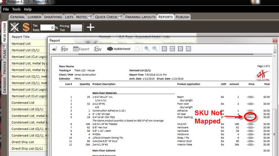Click the orange dollar sign pricing icon
Screen dimensions: 279x156
click(26, 27)
